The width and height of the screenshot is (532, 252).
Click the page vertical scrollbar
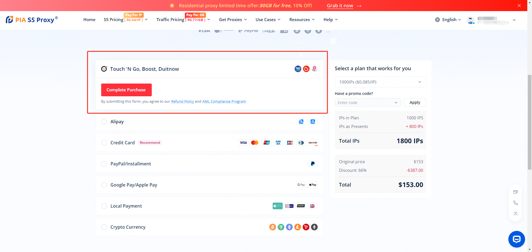pos(529,122)
